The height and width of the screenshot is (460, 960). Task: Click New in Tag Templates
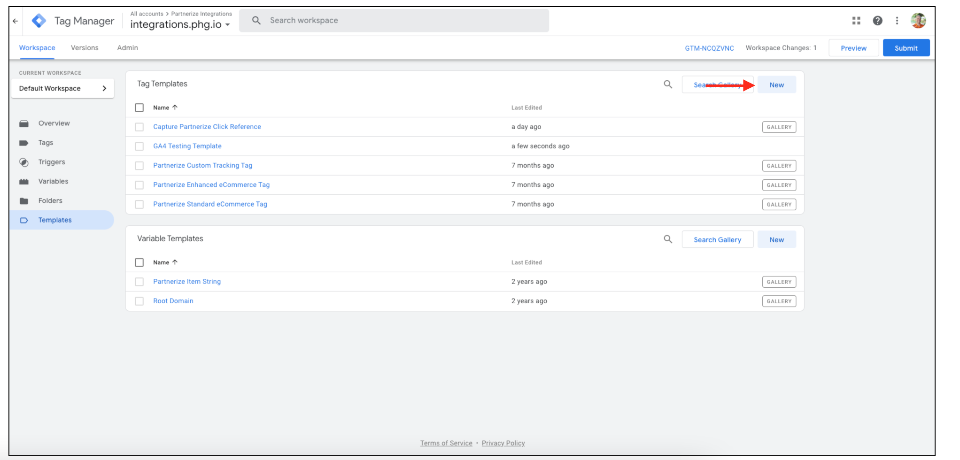point(776,85)
